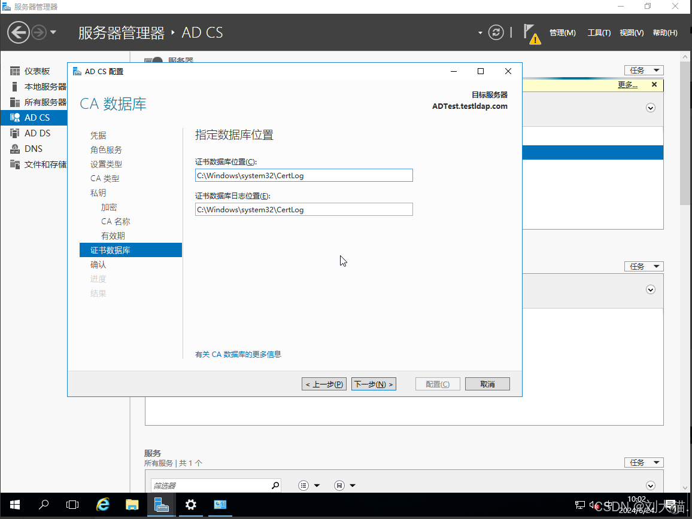Screen dimensions: 692x519
Task: Go back with the Server Manager back arrow
Action: click(x=18, y=32)
